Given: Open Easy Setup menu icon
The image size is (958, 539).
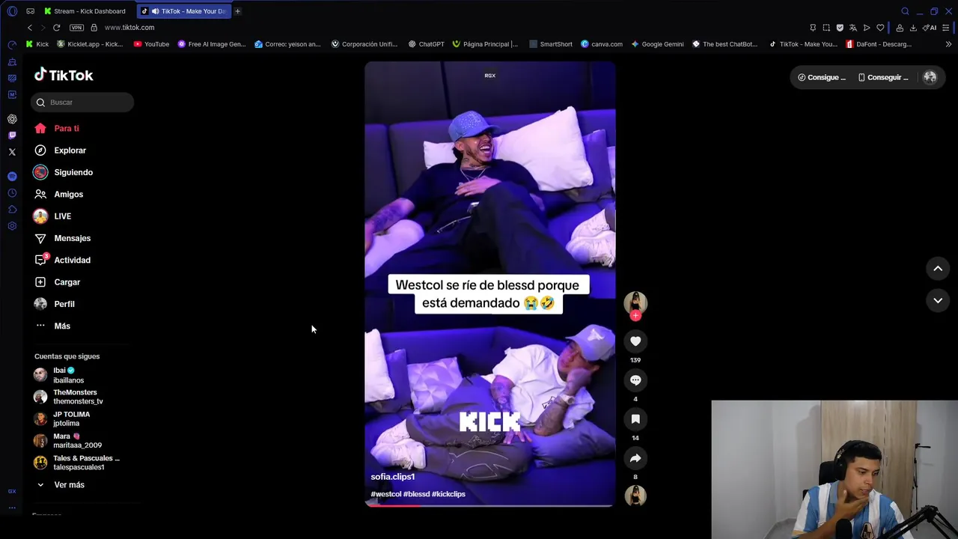Looking at the screenshot, I should [946, 28].
